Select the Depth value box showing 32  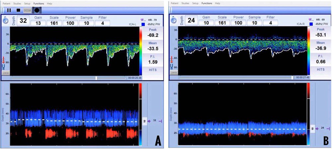coord(23,21)
